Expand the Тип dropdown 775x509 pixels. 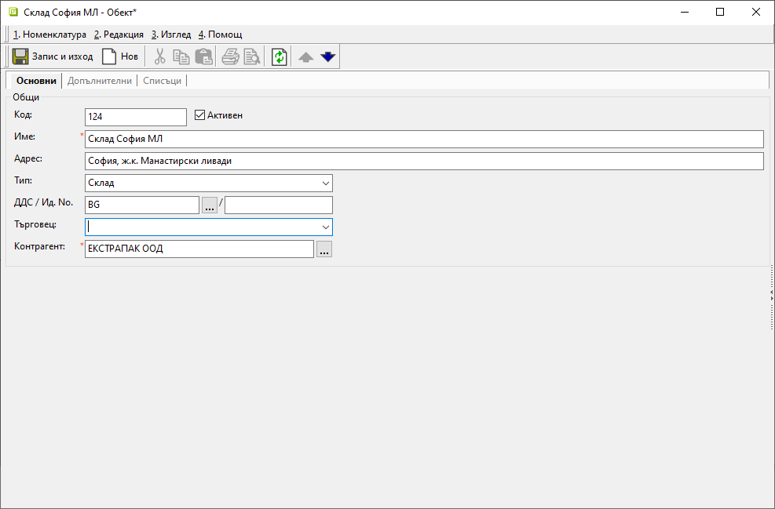point(326,183)
